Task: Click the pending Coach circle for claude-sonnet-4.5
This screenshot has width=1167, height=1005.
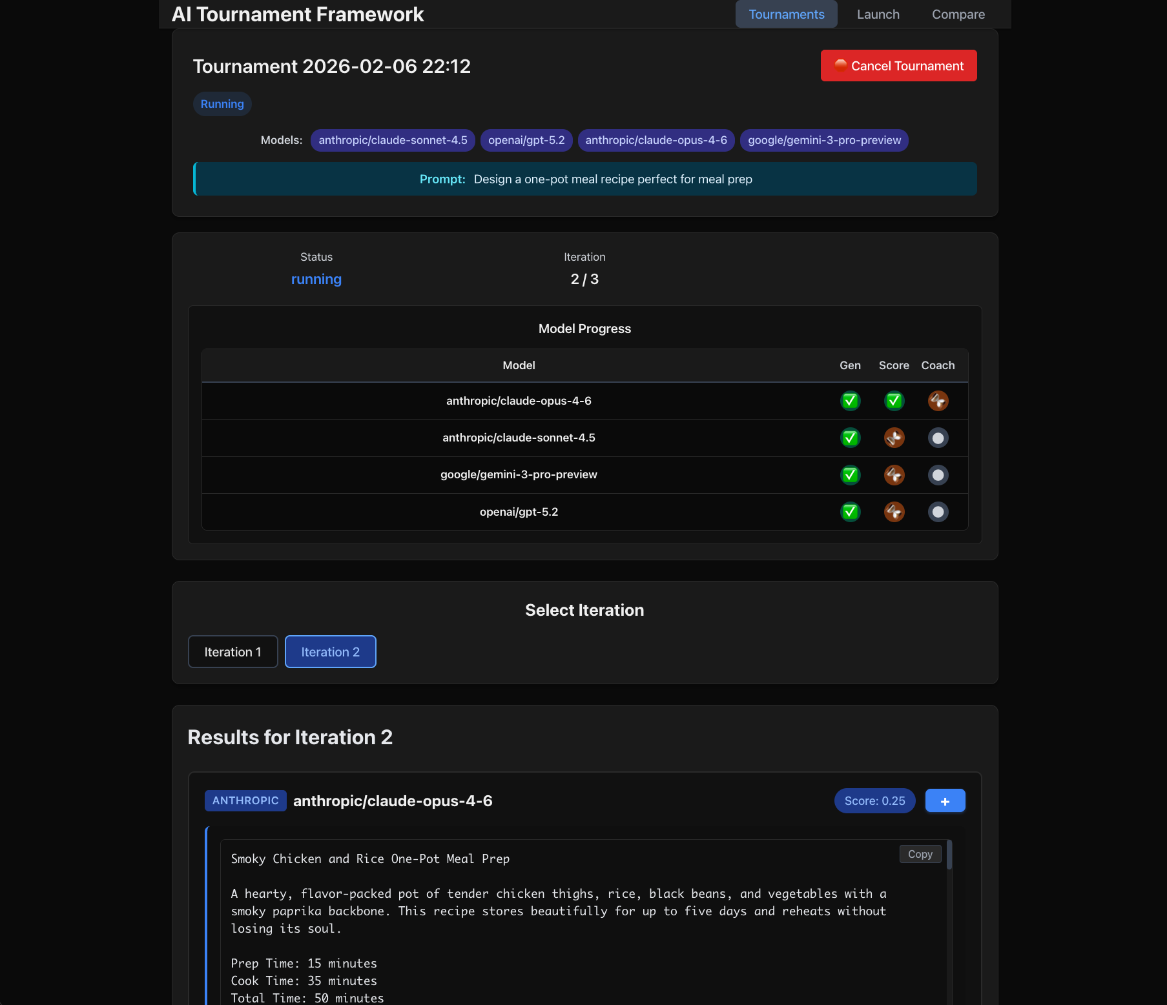Action: (938, 438)
